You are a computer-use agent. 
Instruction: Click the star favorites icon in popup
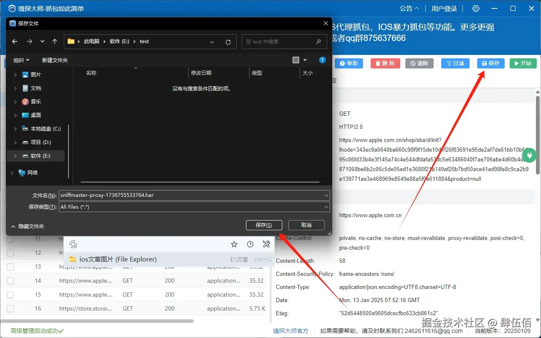click(234, 244)
